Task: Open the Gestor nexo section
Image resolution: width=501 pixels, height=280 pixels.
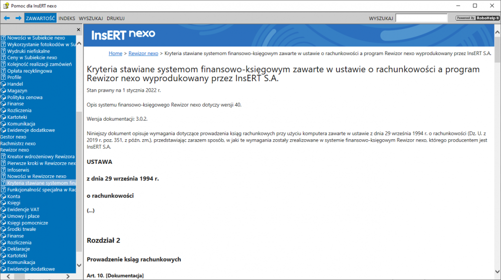Action: coord(13,137)
